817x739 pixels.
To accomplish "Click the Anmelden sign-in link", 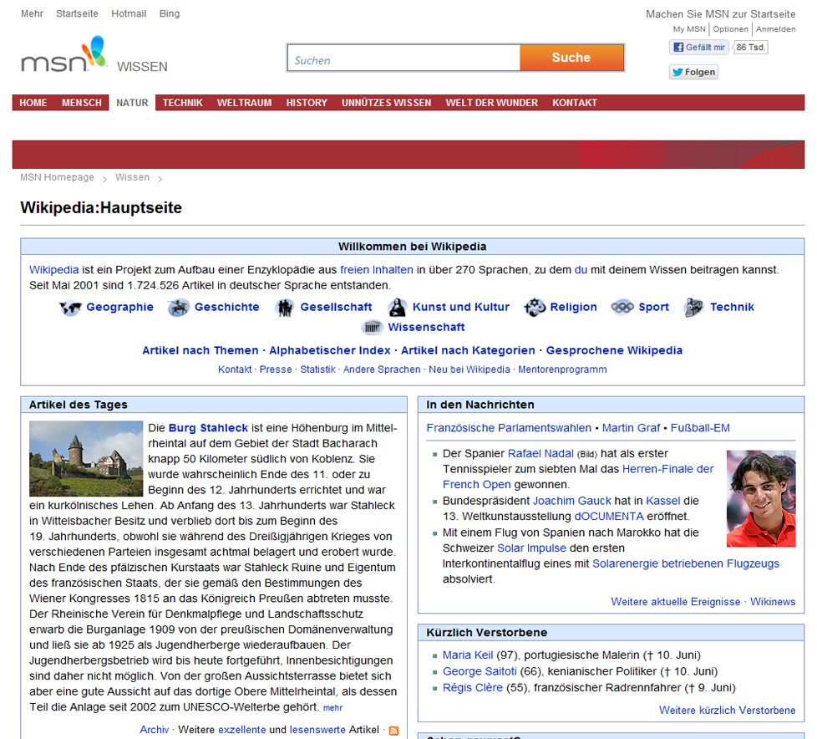I will 776,29.
